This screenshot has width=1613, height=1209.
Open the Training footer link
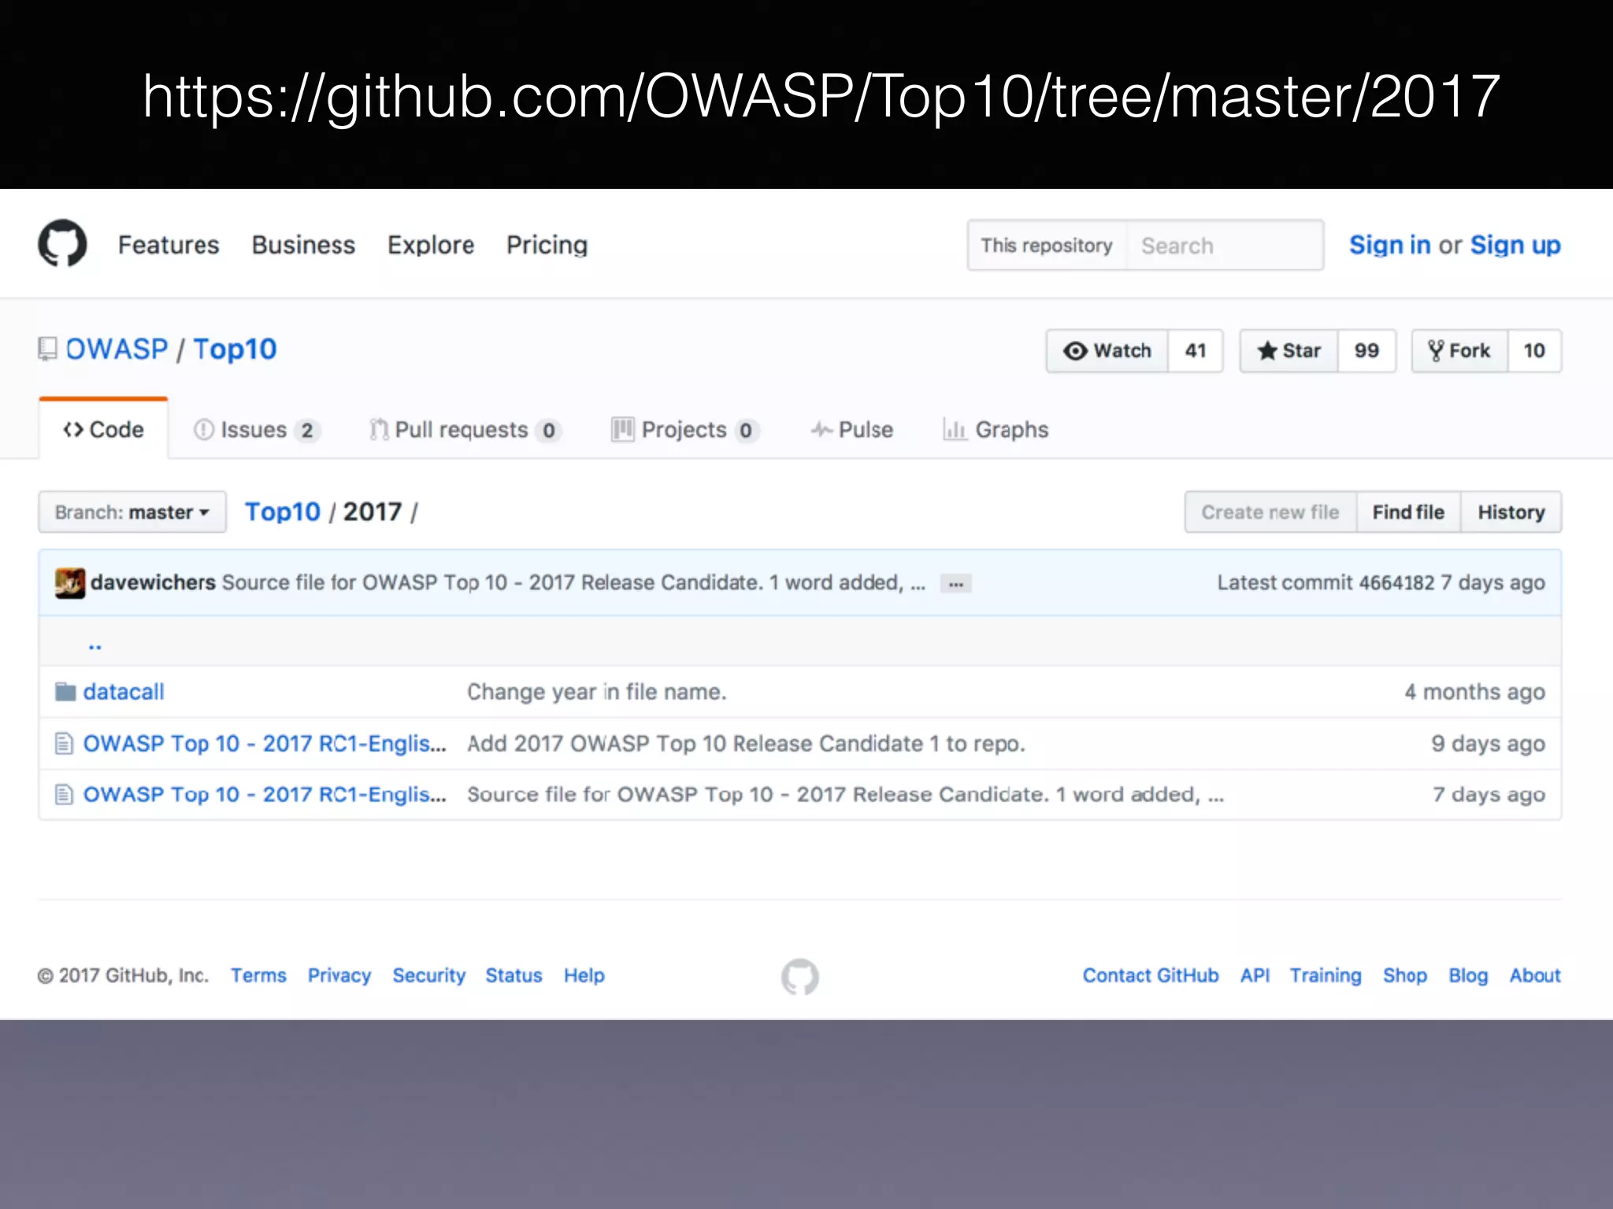click(1326, 975)
